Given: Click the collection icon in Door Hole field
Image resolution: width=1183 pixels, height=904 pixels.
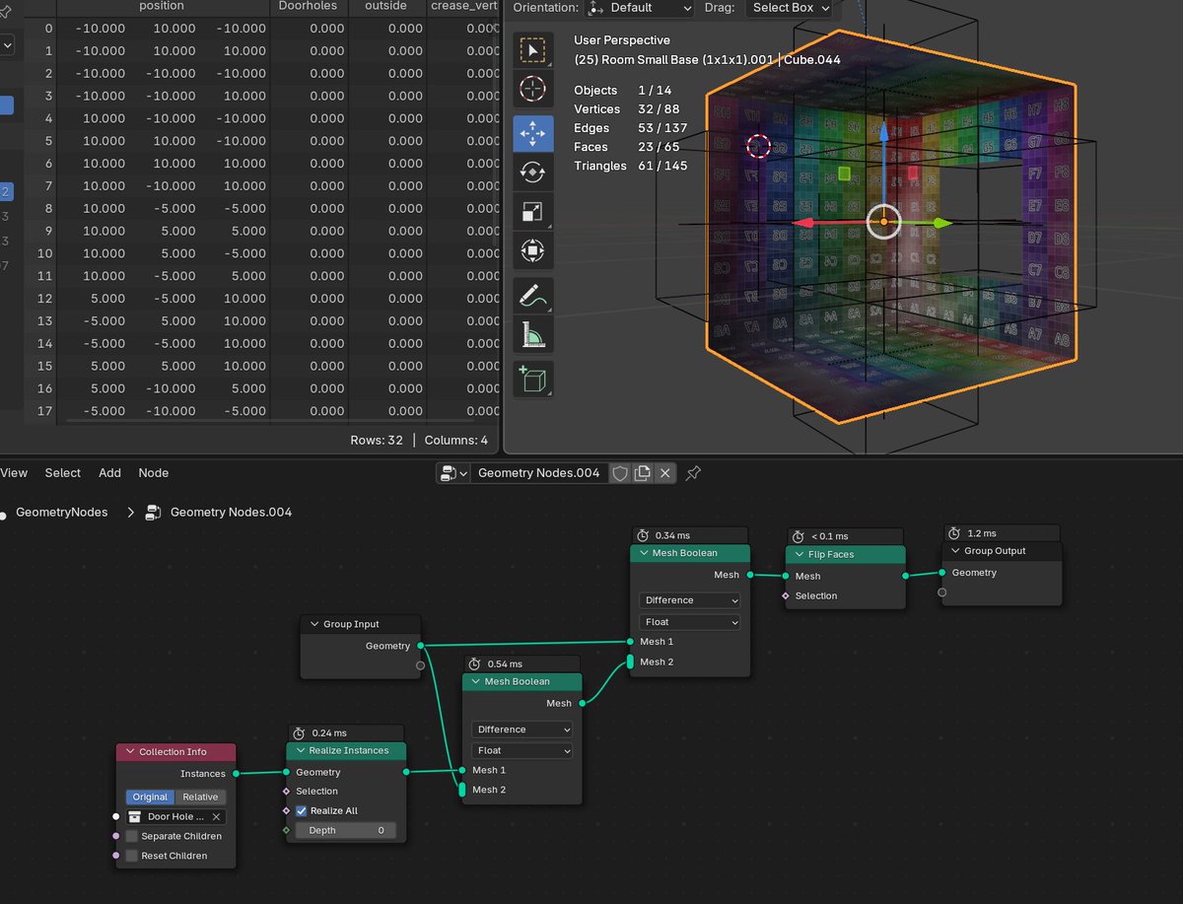Looking at the screenshot, I should (135, 816).
